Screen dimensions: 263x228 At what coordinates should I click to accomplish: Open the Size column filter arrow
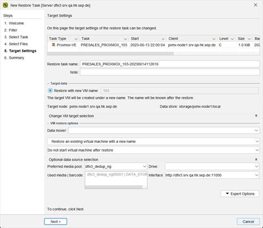point(249,39)
